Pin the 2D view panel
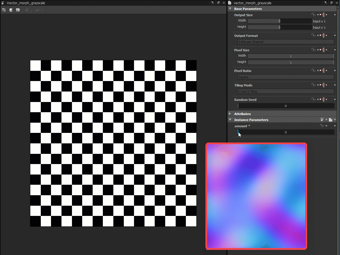 pyautogui.click(x=213, y=3)
